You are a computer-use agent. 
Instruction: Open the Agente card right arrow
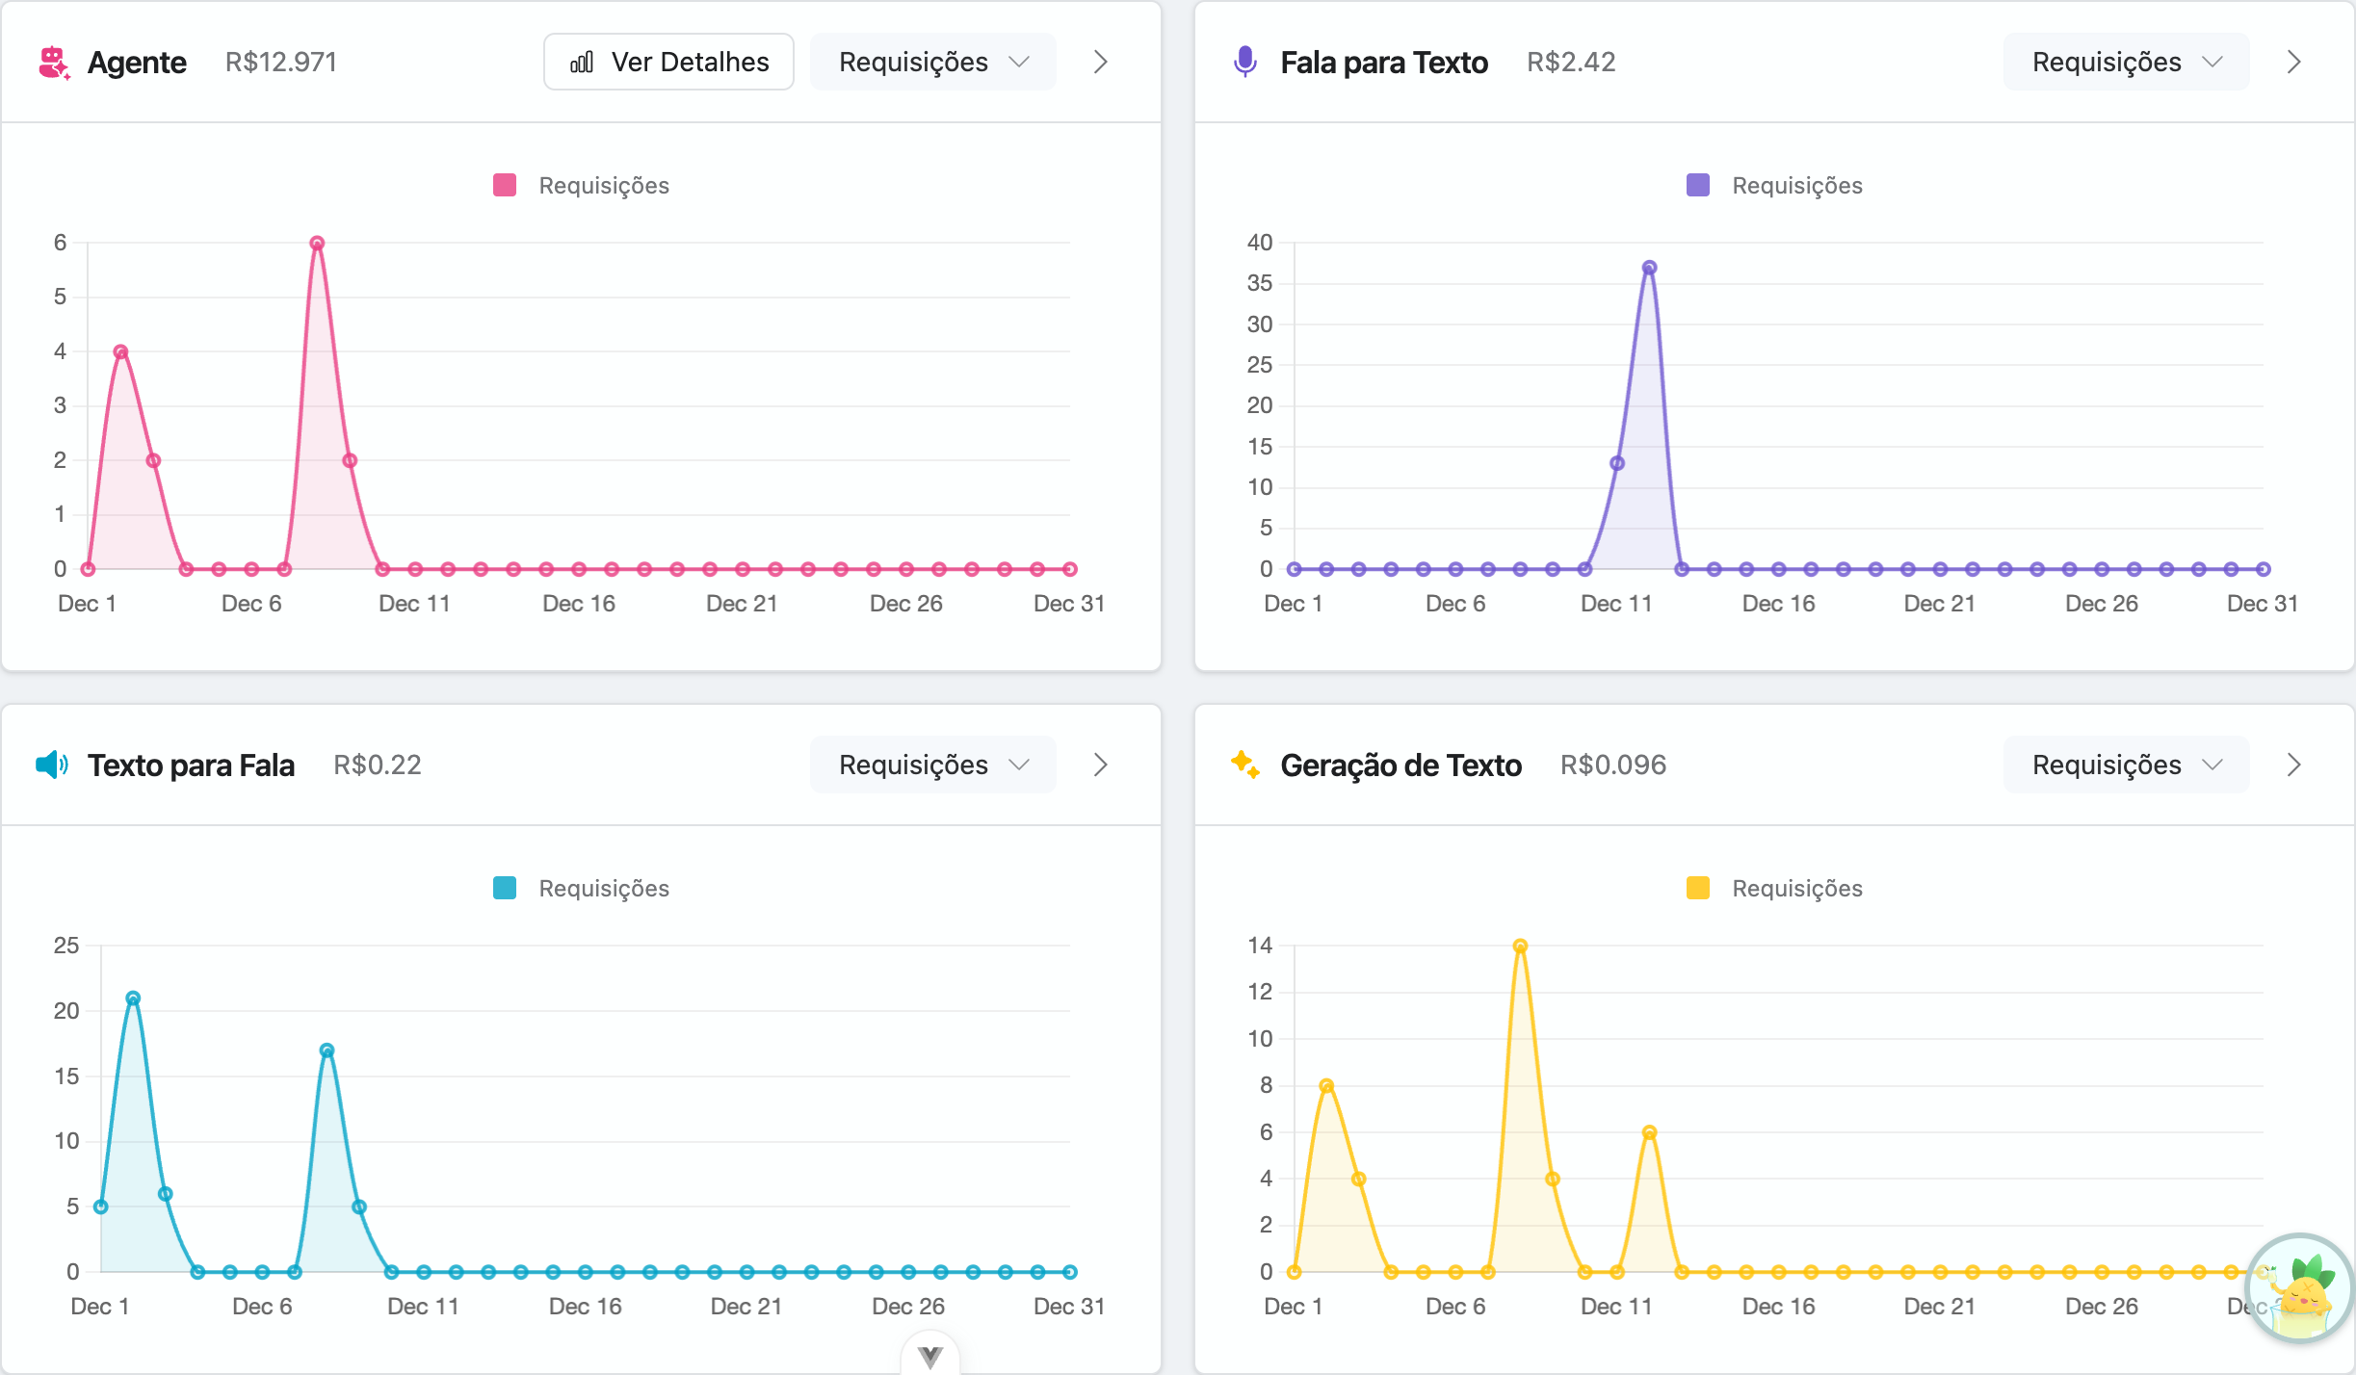1101,63
